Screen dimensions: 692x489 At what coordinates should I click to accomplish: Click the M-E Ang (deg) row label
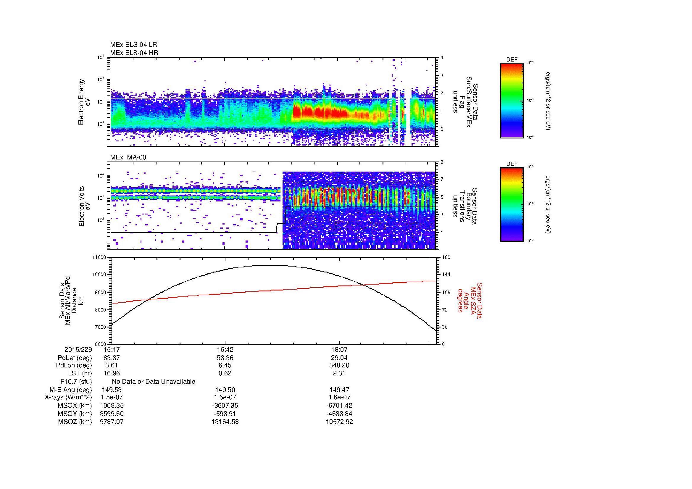70,390
